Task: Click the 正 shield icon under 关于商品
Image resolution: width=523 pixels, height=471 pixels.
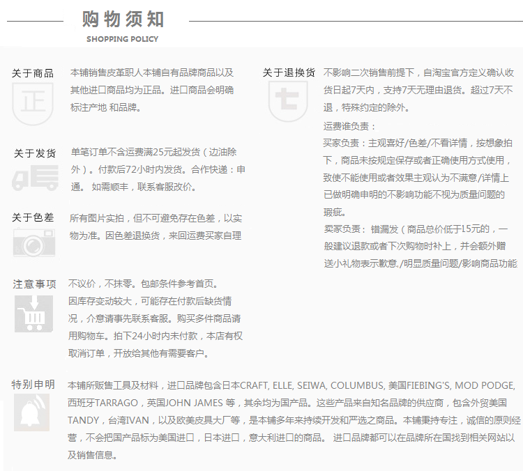Action: (x=33, y=104)
